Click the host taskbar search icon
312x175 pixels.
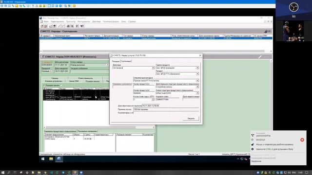[x=9, y=173]
